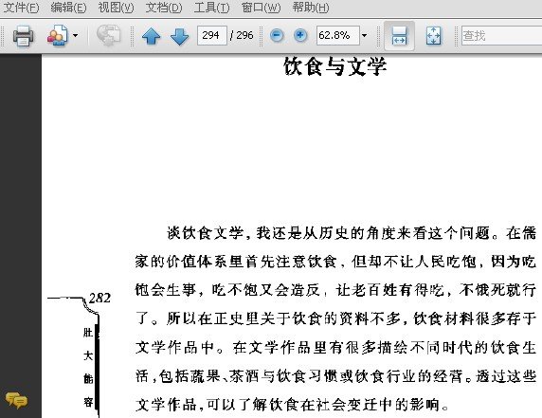This screenshot has width=542, height=418.
Task: Click the line starting 文学作品,可以了解
Action: tap(293, 404)
